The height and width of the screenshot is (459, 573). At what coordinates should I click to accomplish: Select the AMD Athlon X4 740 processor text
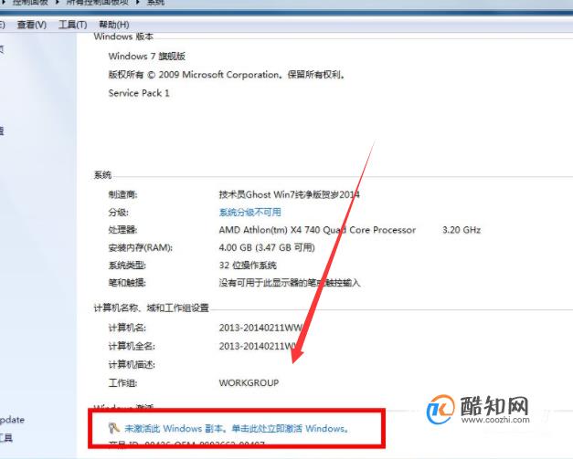pyautogui.click(x=317, y=230)
